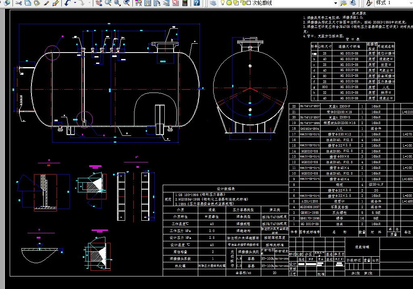Open the DesignCenter icon

(x=148, y=3)
